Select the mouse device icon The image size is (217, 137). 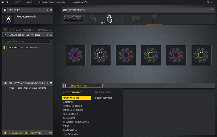[x=93, y=18]
